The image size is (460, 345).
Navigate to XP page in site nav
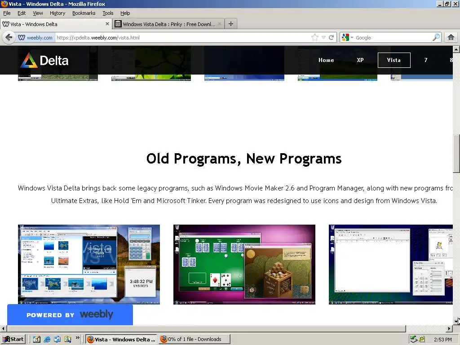tap(360, 60)
